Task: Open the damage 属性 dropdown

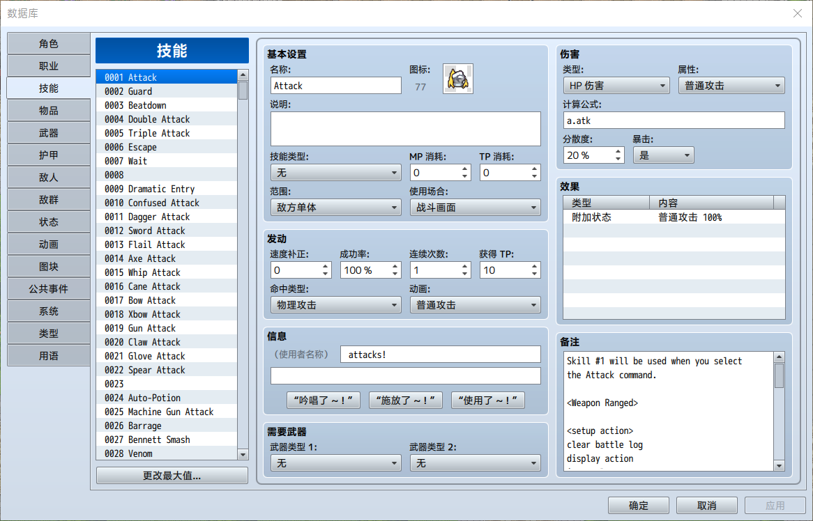Action: pos(731,86)
